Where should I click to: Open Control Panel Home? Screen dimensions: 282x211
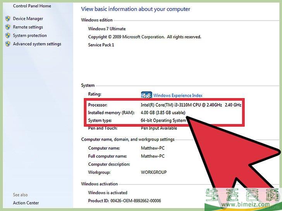point(32,6)
